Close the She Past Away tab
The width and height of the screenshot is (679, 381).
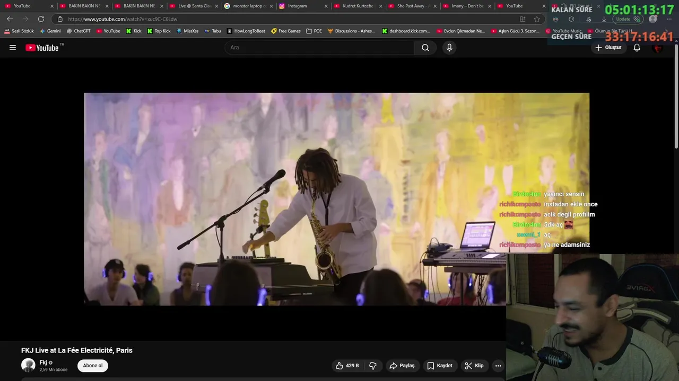[x=435, y=6]
